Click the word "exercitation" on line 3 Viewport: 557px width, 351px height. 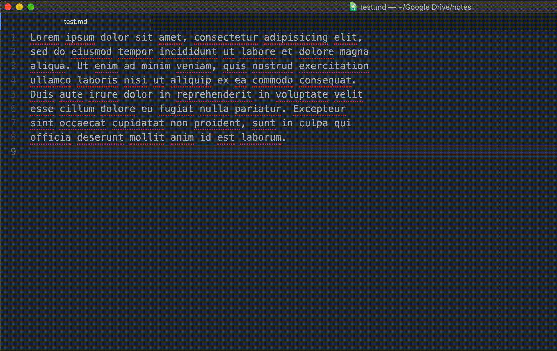334,66
